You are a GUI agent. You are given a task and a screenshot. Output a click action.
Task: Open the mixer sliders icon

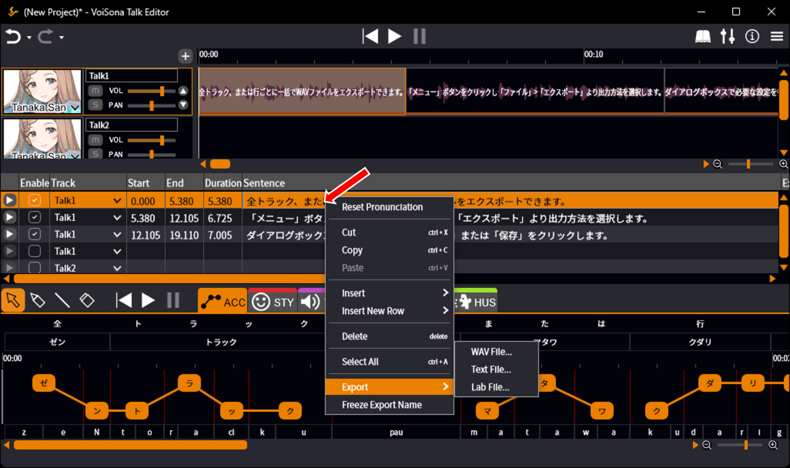pos(728,37)
